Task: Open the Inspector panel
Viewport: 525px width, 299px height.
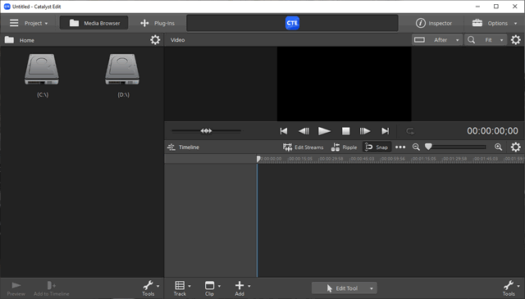Action: 434,23
